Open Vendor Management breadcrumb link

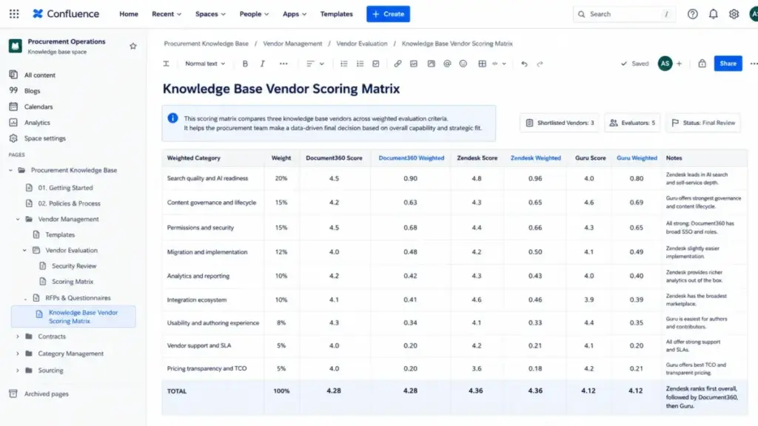(x=292, y=44)
